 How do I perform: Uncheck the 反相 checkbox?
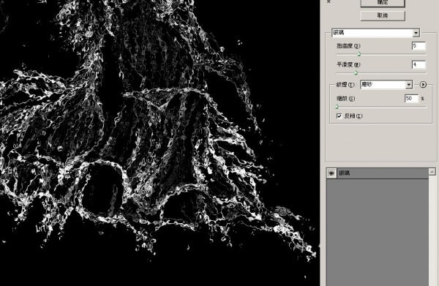click(339, 116)
